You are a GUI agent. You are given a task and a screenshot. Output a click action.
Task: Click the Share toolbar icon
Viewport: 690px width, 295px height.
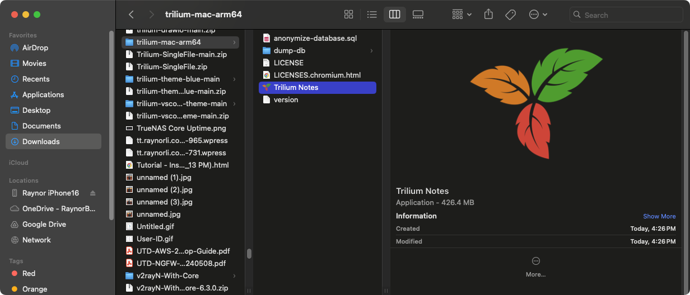(x=488, y=15)
